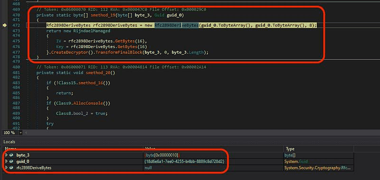Viewport: 380px width, 180px height.
Task: Expand the rfc2898DeriveBytes local variable
Action: (x=7, y=168)
